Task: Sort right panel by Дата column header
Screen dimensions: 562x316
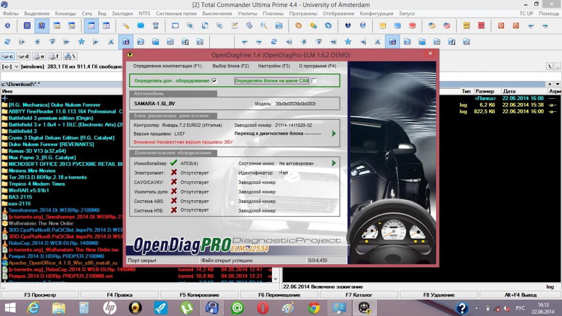Action: click(524, 91)
